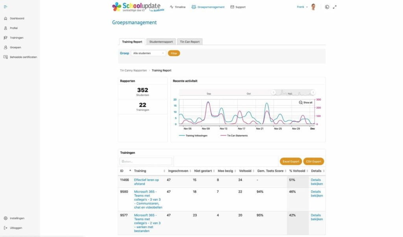Open the Frank user menu dropdown

(302, 7)
